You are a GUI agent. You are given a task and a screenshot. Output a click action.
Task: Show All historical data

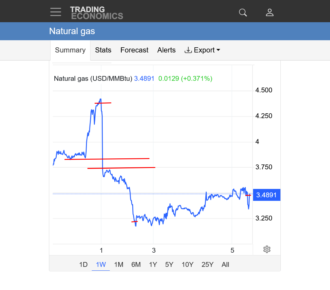coord(225,265)
